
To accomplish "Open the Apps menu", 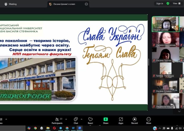I will (121, 120).
